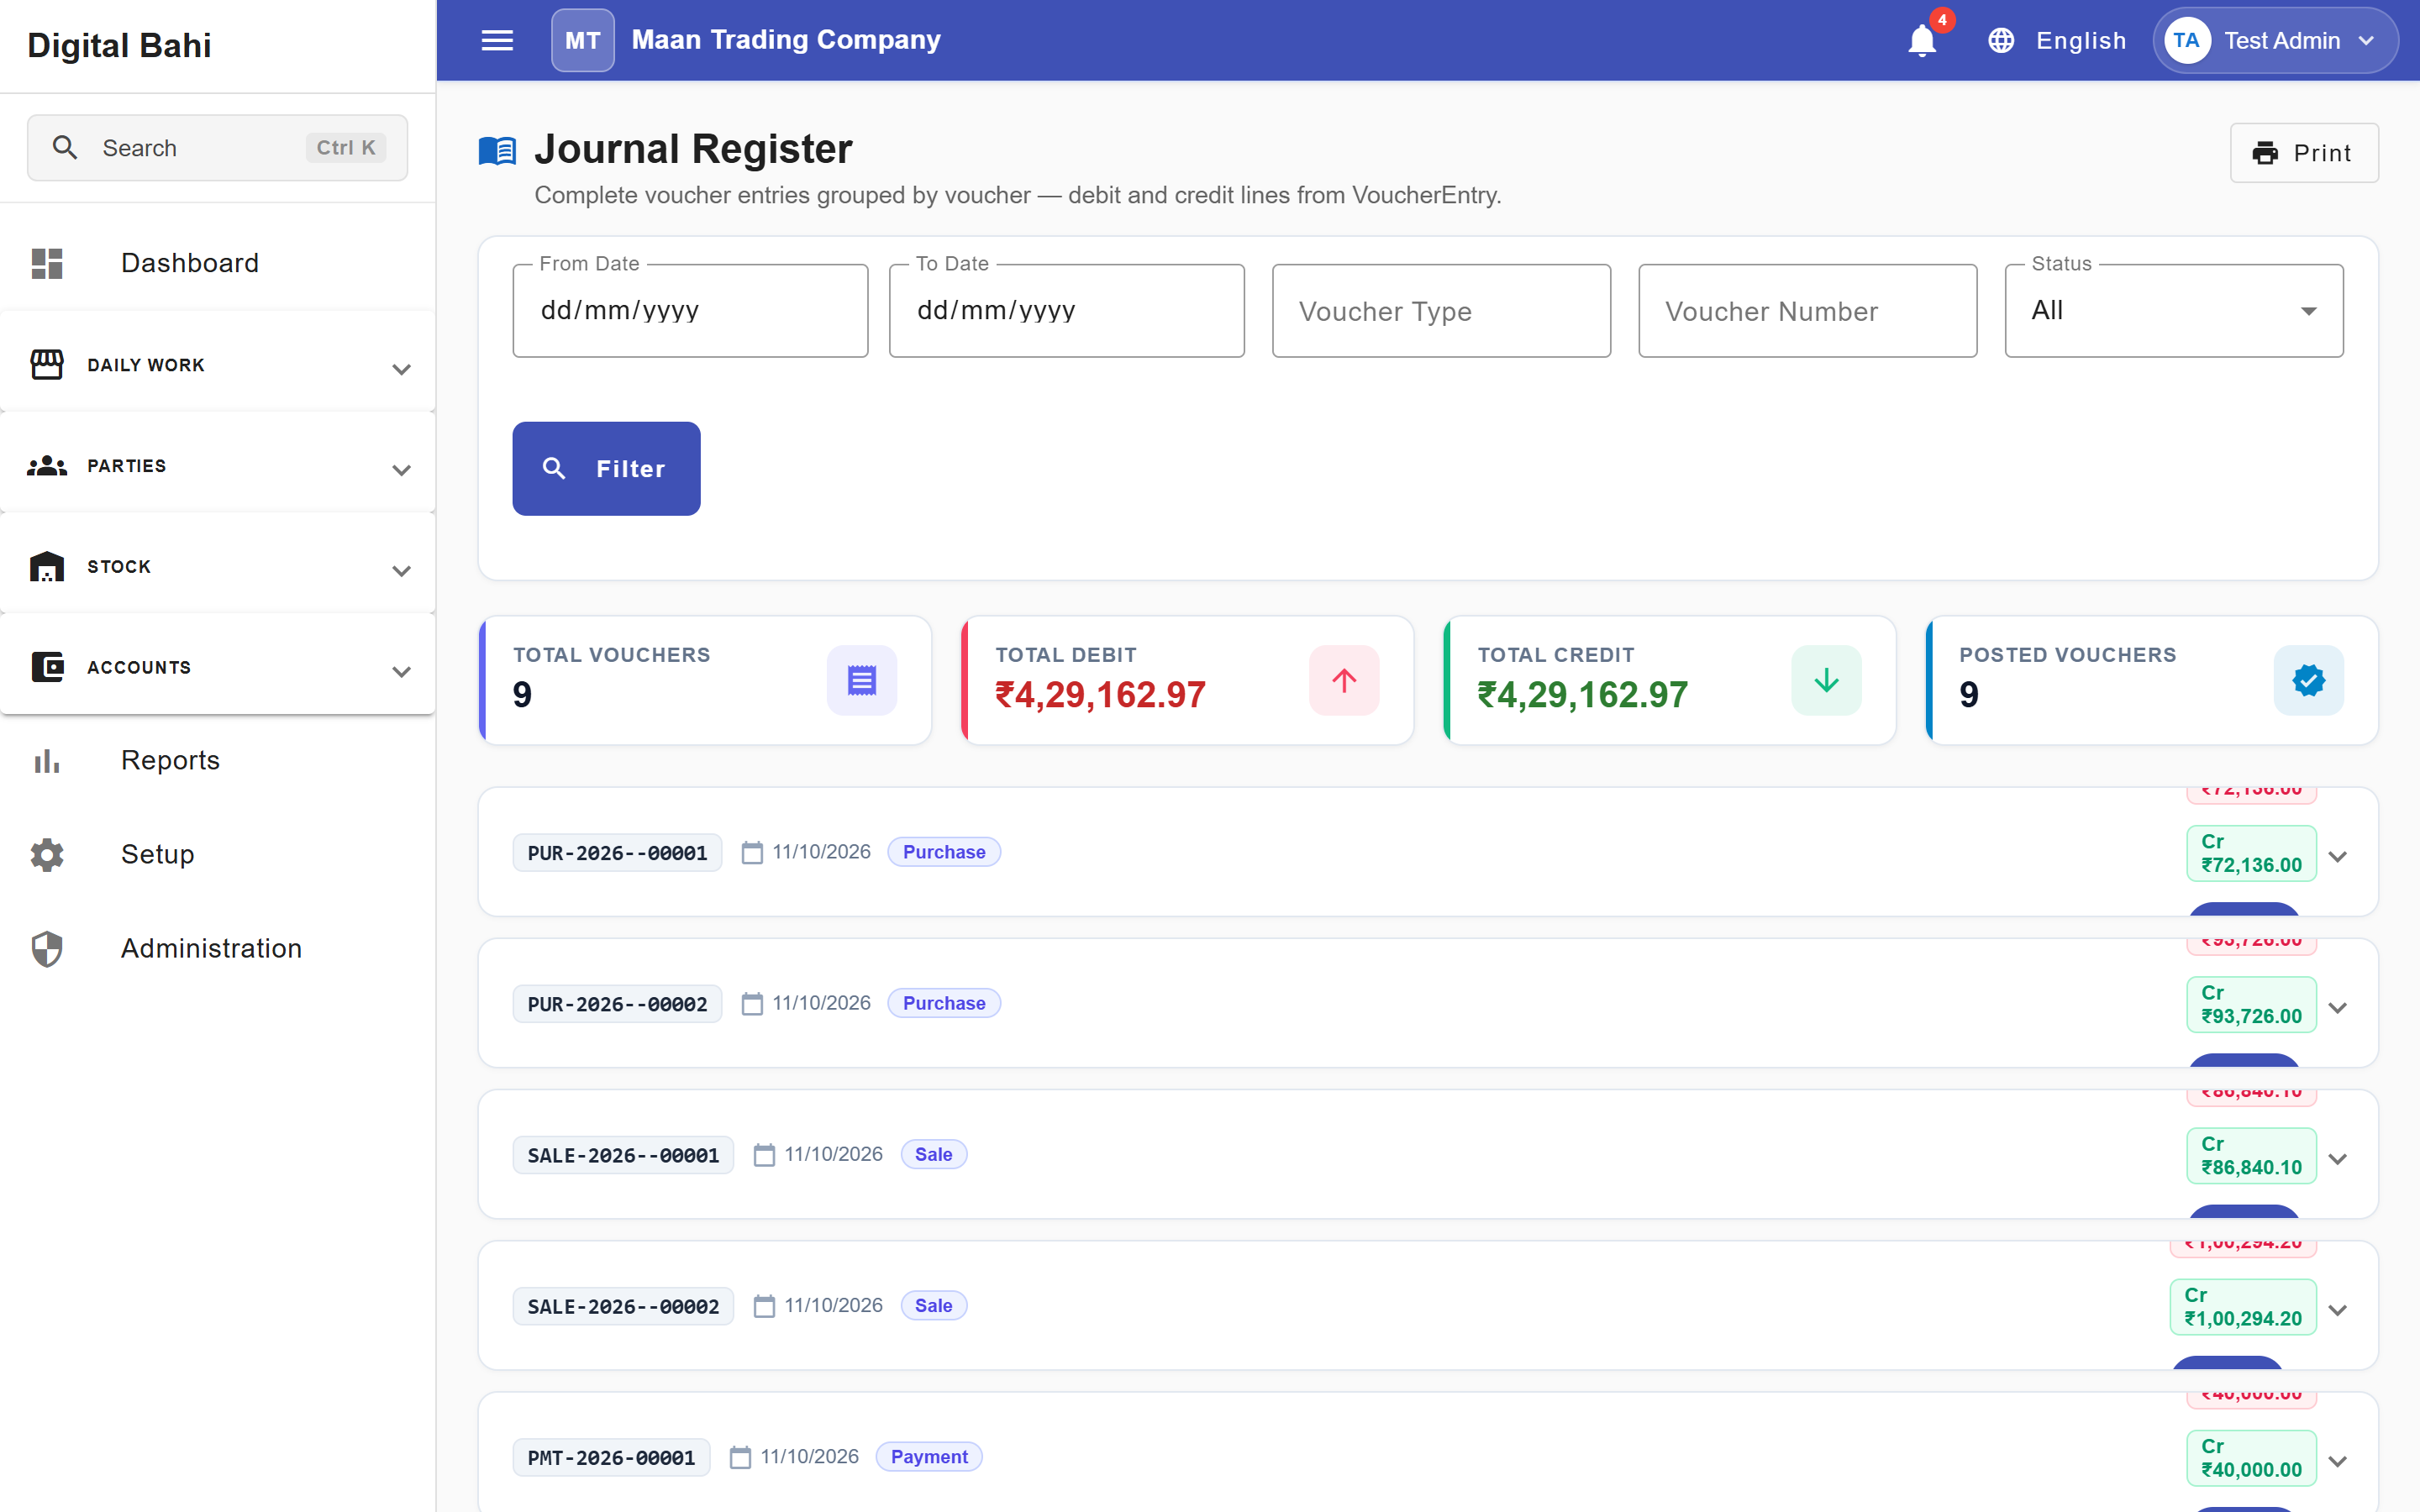Image resolution: width=2420 pixels, height=1512 pixels.
Task: Click the Posted Vouchers verified icon
Action: coord(2308,680)
